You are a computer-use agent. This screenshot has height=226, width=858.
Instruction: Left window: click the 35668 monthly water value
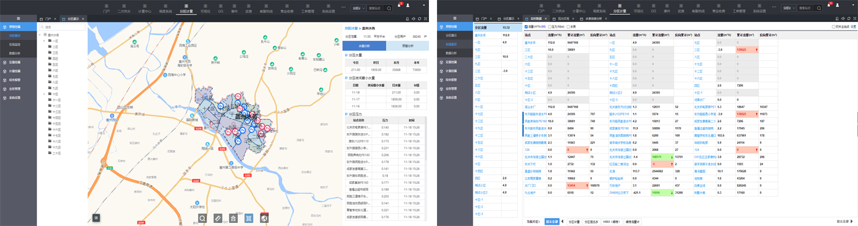pyautogui.click(x=396, y=70)
